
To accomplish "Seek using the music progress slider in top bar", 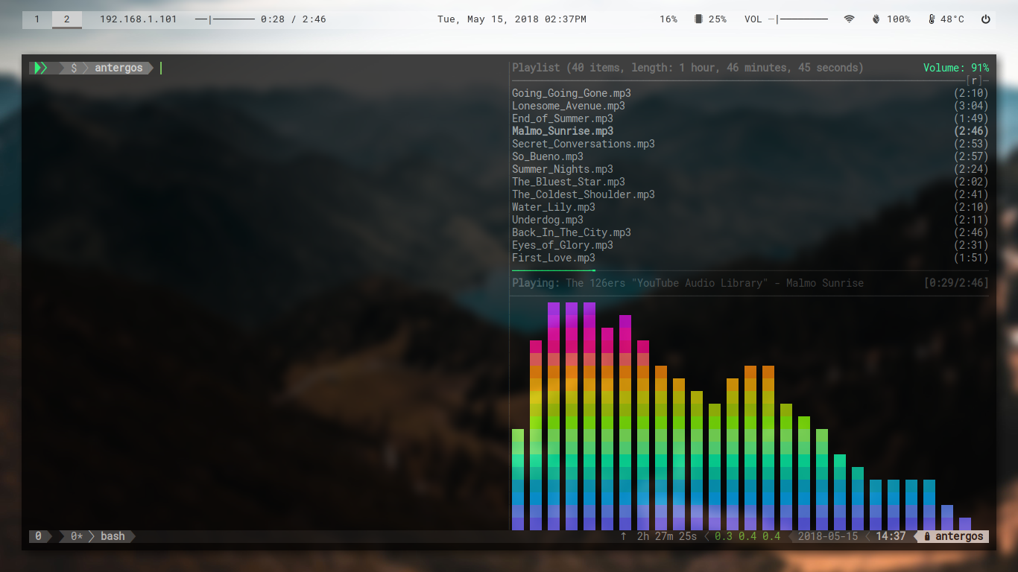I will [224, 19].
